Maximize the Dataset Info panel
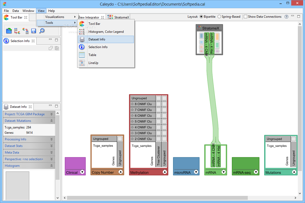The height and width of the screenshot is (203, 305). point(56,106)
